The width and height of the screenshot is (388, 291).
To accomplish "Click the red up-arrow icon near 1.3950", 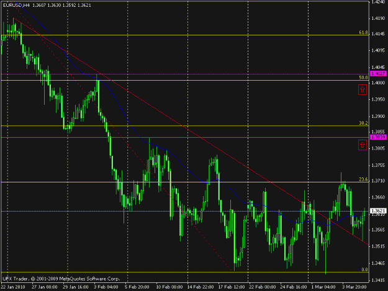I will point(363,89).
